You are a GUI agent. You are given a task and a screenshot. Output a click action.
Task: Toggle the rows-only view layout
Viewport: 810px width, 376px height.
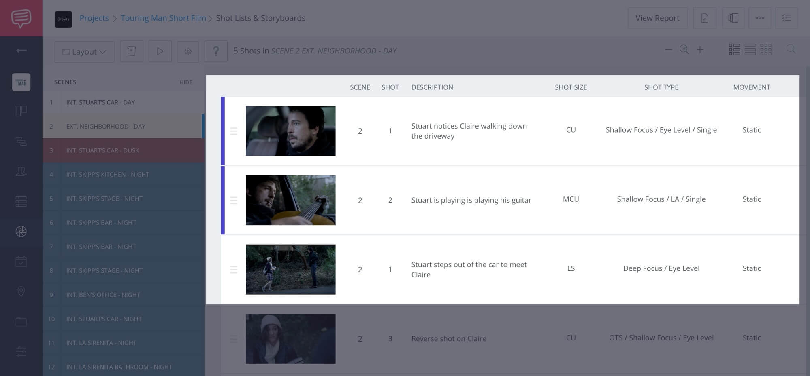click(750, 50)
